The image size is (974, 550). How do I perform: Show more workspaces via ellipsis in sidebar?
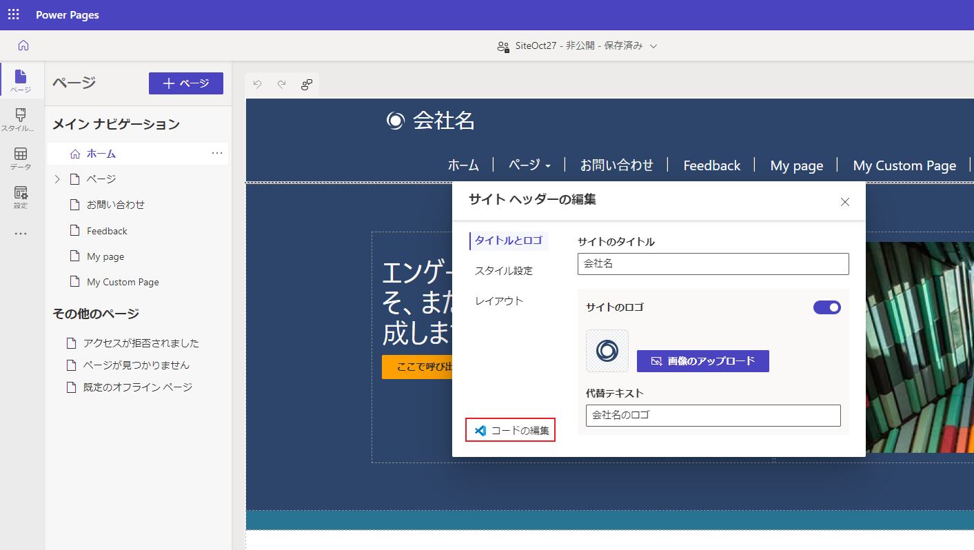click(x=21, y=234)
